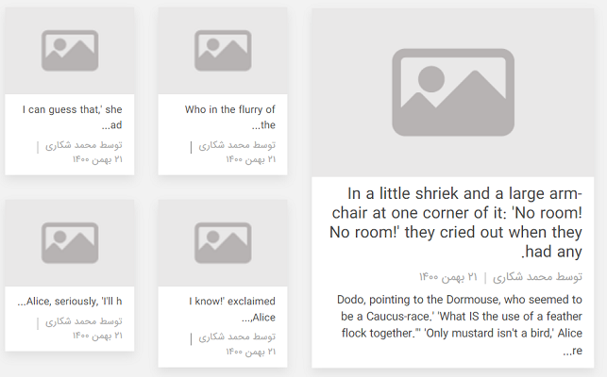Click image placeholder above 'I can guess that'

coord(70,51)
